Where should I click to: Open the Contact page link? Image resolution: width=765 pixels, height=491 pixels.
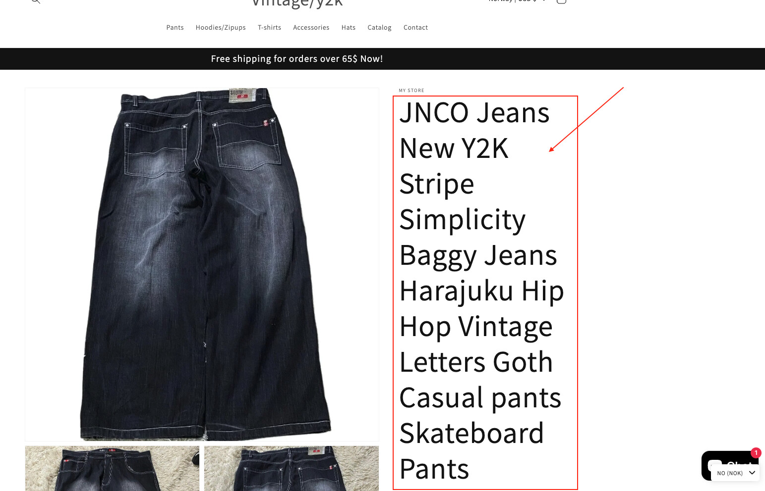tap(415, 28)
